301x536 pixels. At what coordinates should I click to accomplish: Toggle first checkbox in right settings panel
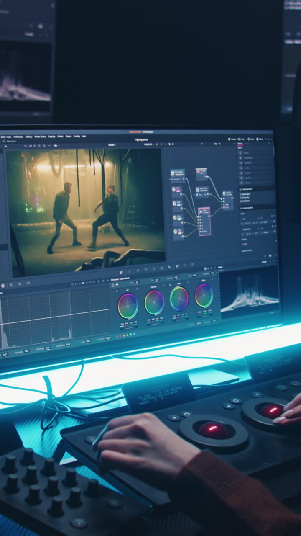(241, 194)
